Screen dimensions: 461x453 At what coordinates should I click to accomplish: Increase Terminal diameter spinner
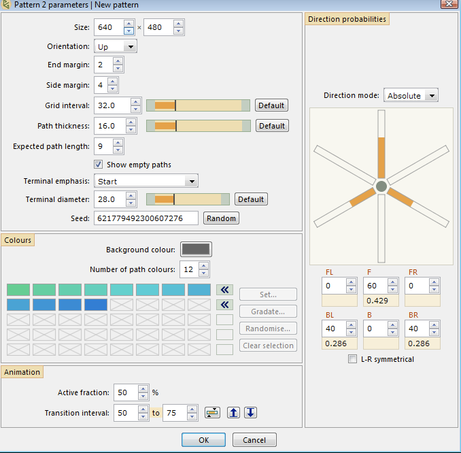[x=131, y=196]
